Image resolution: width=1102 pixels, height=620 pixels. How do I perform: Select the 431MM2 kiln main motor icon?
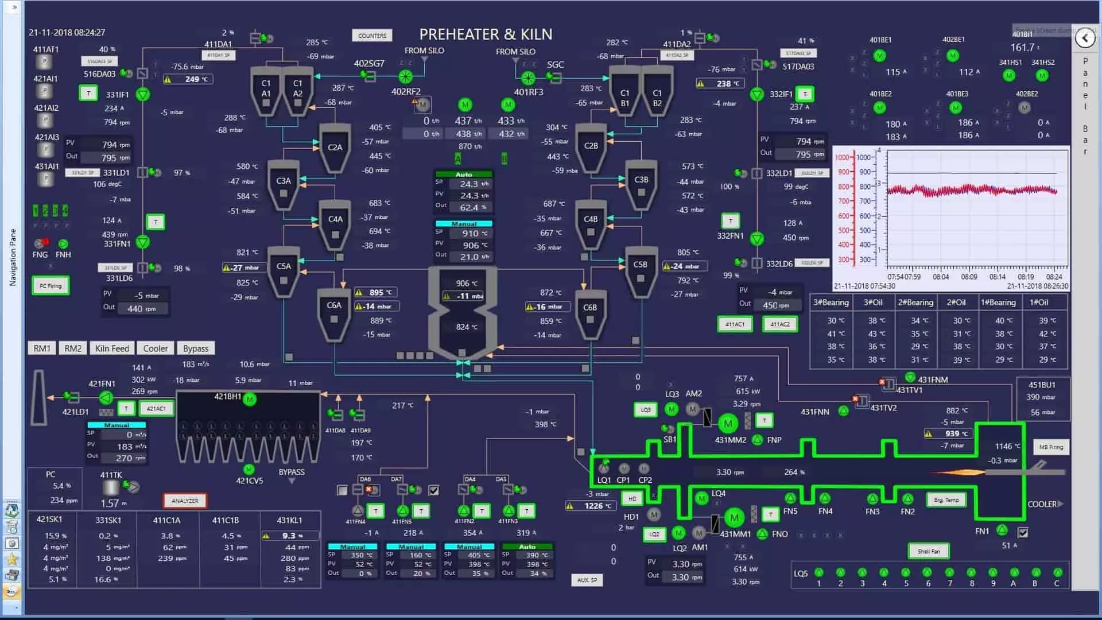pyautogui.click(x=728, y=424)
